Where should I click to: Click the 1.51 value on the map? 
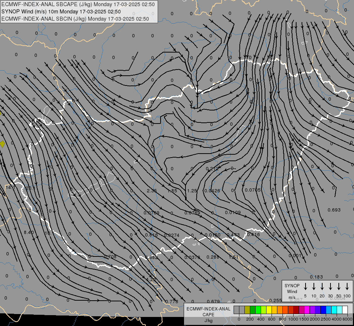pyautogui.click(x=234, y=257)
